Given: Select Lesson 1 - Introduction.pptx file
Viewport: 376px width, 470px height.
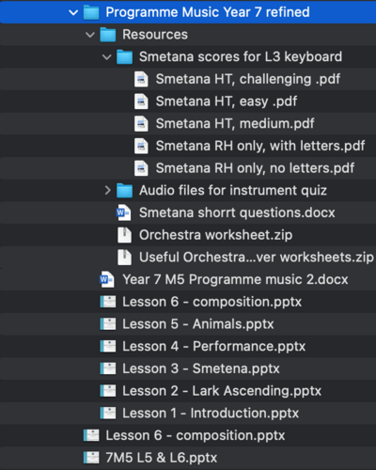Looking at the screenshot, I should pyautogui.click(x=188, y=413).
